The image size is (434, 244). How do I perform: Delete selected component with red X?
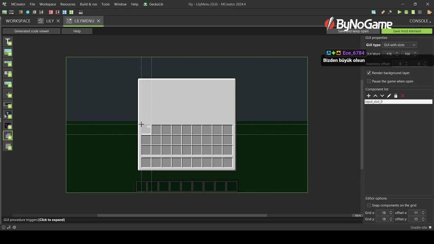pyautogui.click(x=402, y=96)
